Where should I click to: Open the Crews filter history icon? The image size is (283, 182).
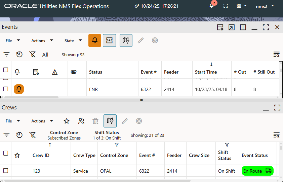coord(19,135)
